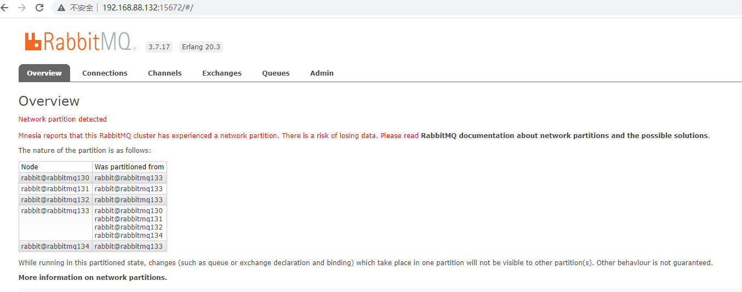742x292 pixels.
Task: Click the 'Node' column header
Action: [55, 167]
